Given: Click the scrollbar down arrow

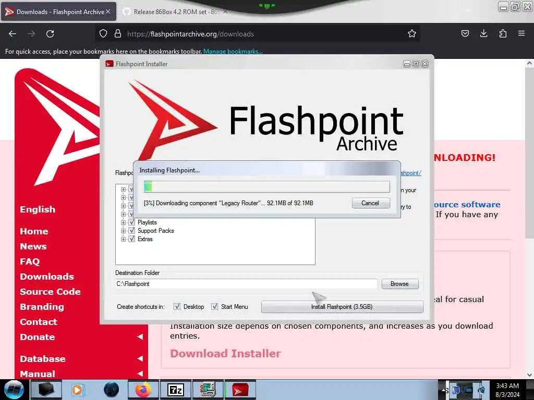Looking at the screenshot, I should coord(529,374).
